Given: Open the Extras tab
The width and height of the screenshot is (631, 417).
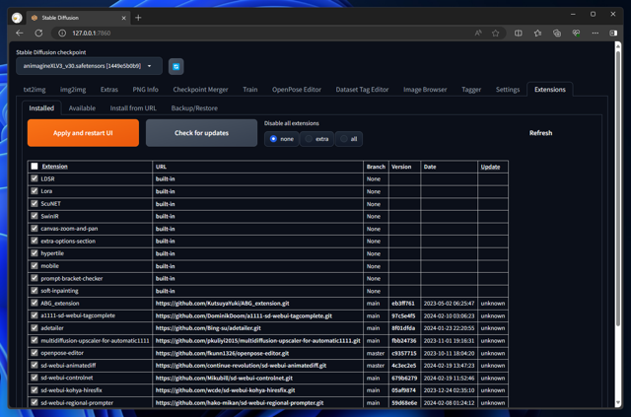Looking at the screenshot, I should (109, 90).
